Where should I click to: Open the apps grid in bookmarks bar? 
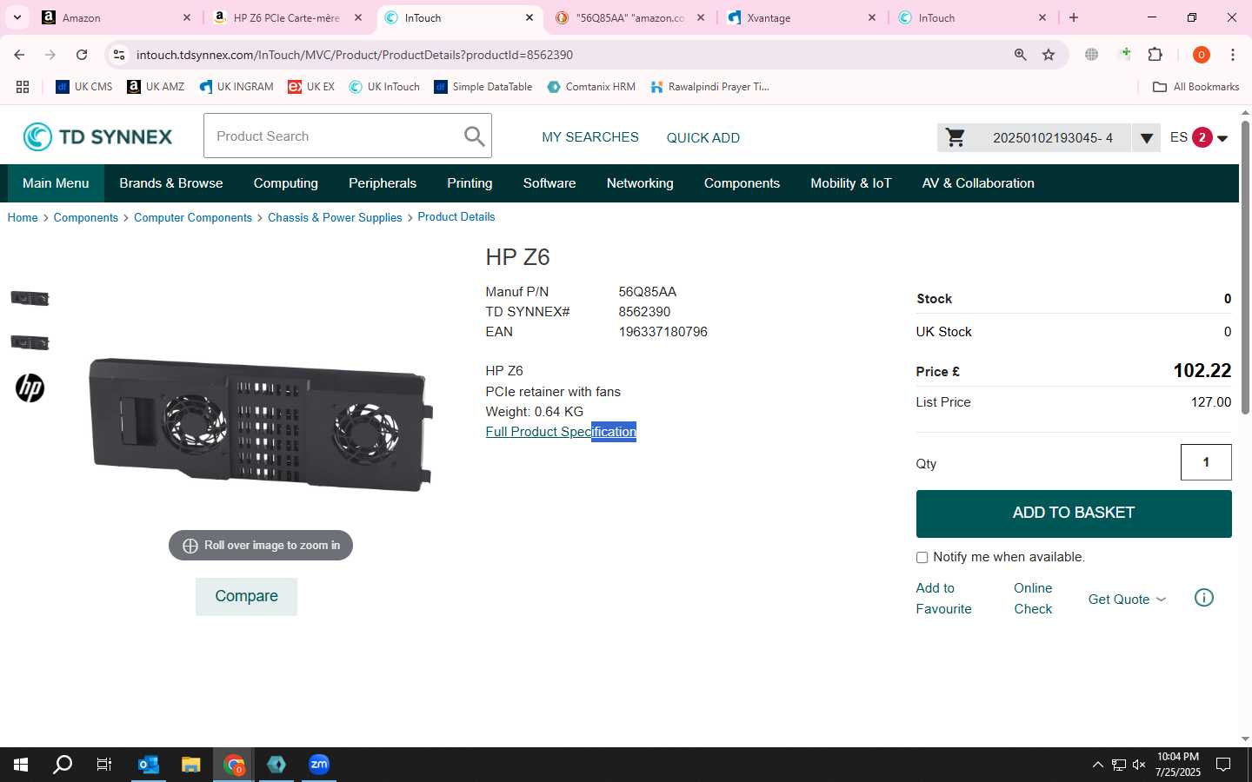(23, 87)
